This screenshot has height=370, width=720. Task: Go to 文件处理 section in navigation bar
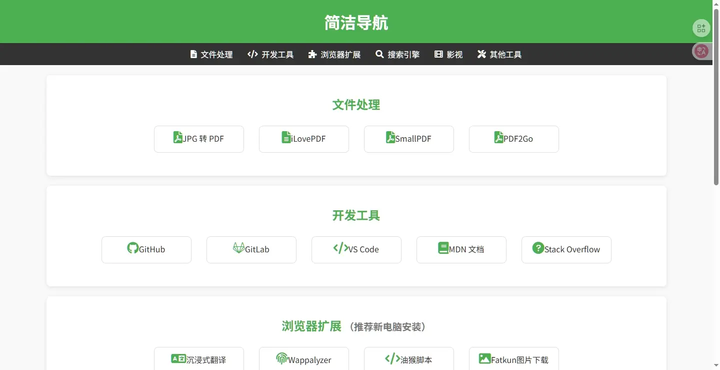(211, 54)
